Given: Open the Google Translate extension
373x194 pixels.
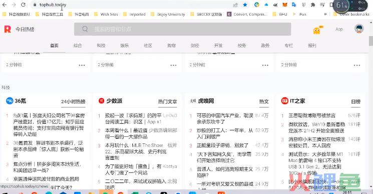Looking at the screenshot, I should [x=294, y=5].
